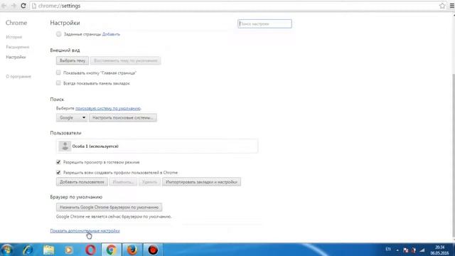This screenshot has width=455, height=256.
Task: Bookmark this page with star icon
Action: [442, 6]
